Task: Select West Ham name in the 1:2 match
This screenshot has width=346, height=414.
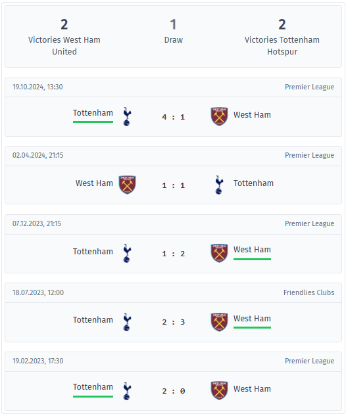Action: (x=252, y=250)
